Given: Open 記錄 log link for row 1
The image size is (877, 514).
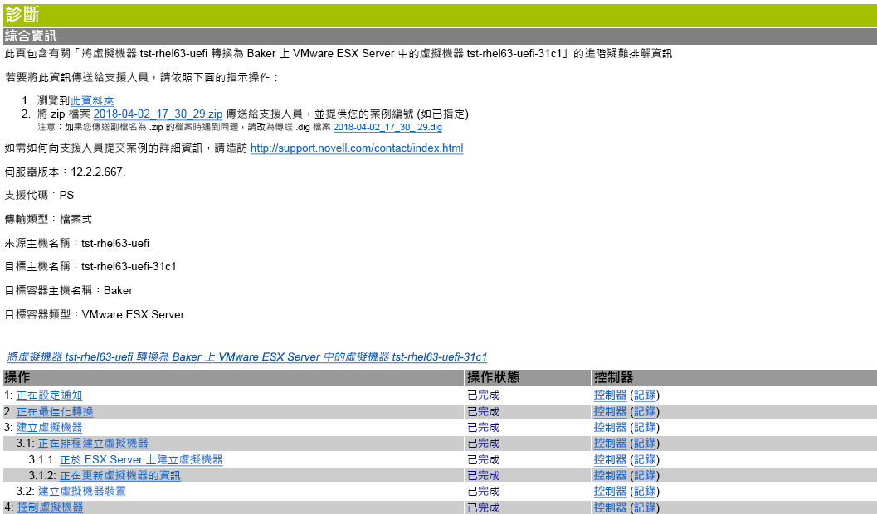Looking at the screenshot, I should pos(645,395).
